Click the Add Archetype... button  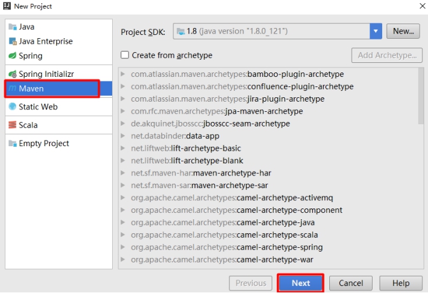387,55
